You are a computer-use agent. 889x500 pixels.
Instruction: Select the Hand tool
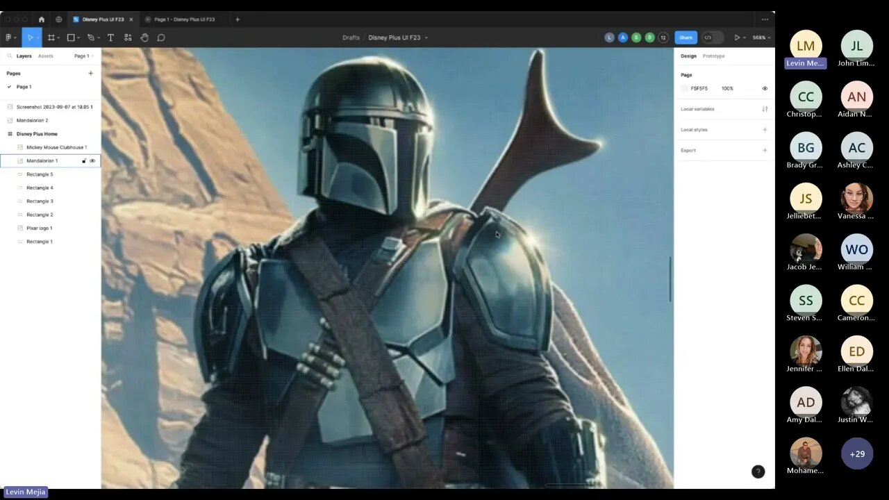tap(144, 37)
